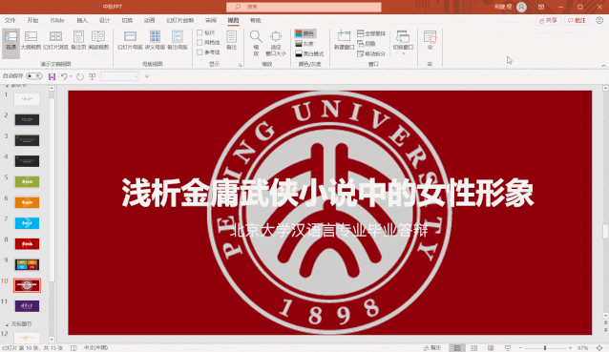Open the empty combo box in quick access toolbar

tap(119, 76)
